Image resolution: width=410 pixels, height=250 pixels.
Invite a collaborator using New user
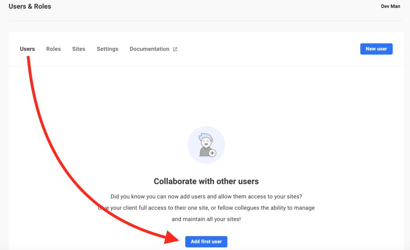click(x=376, y=49)
